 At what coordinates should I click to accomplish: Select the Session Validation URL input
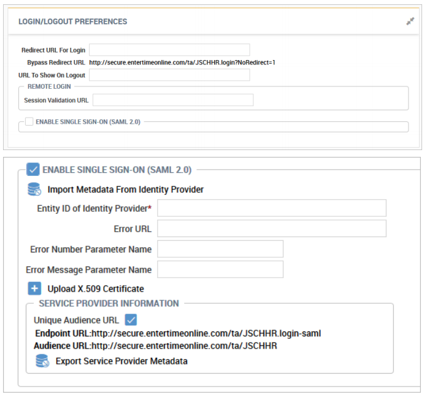(172, 100)
